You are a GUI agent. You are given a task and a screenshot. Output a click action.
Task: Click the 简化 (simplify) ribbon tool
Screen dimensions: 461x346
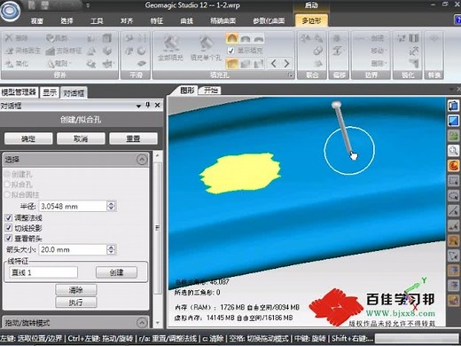[17, 63]
